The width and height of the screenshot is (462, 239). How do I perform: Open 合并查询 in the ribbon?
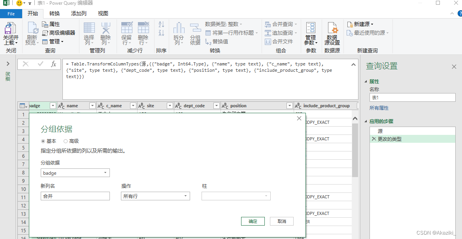pyautogui.click(x=281, y=24)
